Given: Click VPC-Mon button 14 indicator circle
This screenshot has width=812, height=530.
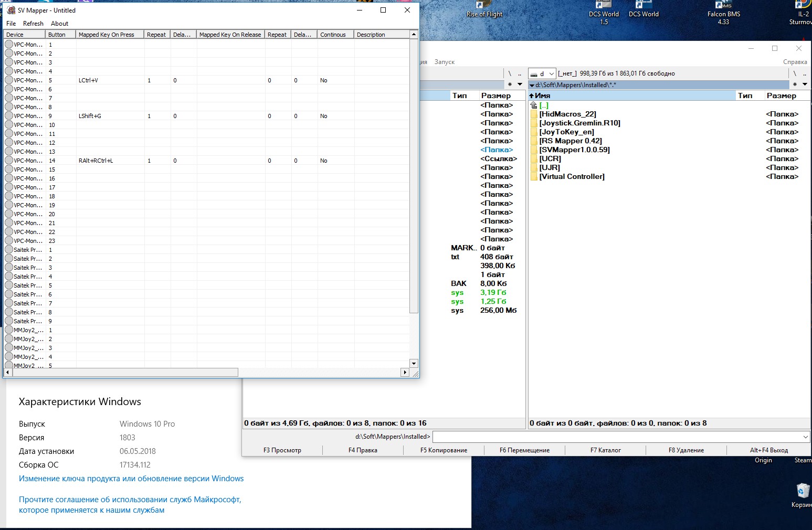Looking at the screenshot, I should point(9,161).
